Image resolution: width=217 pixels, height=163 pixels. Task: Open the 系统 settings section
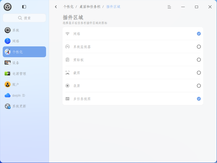(24, 30)
